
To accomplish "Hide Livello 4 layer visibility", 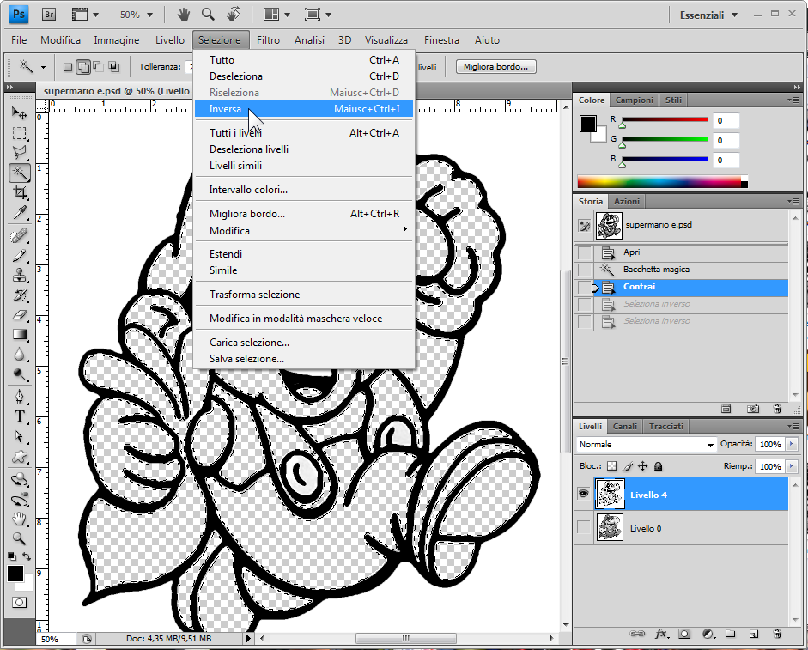I will point(583,494).
